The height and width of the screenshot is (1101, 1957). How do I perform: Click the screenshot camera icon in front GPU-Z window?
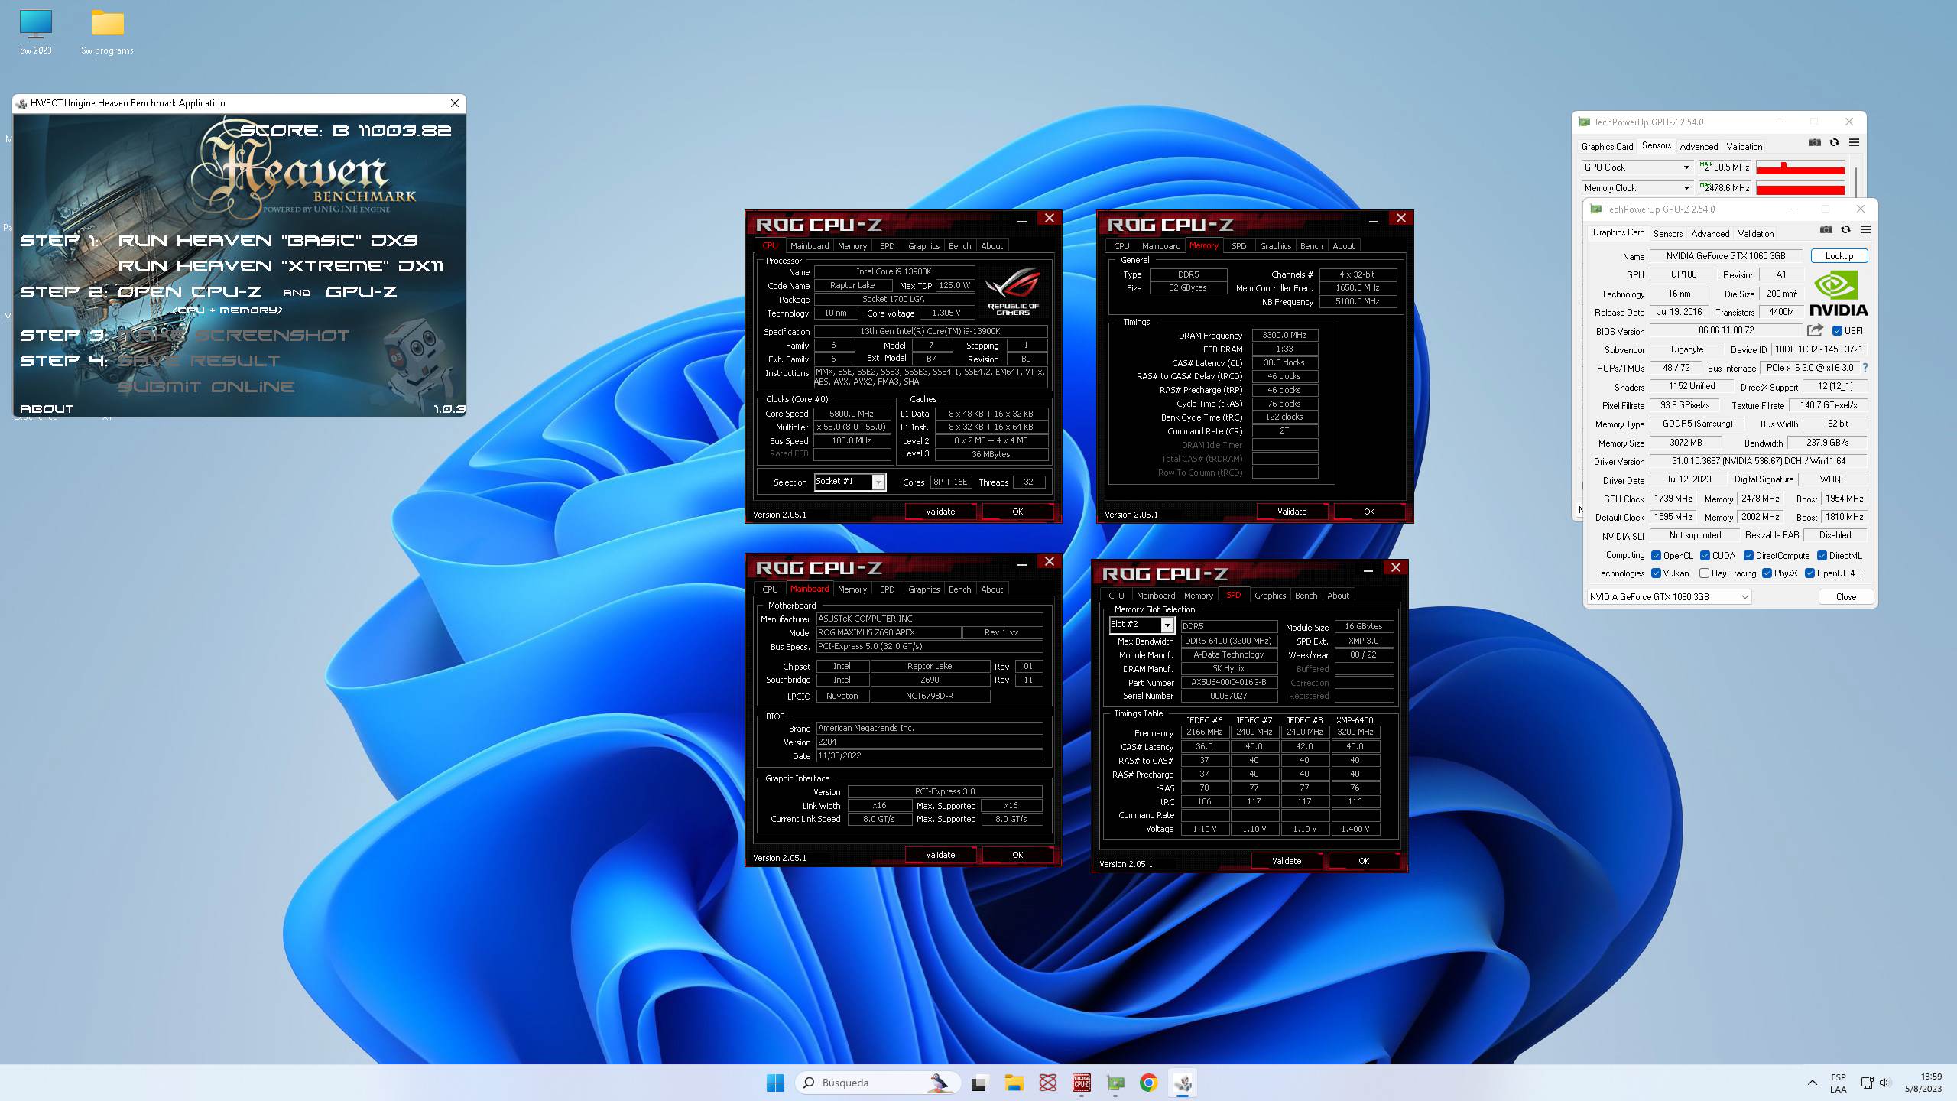coord(1826,229)
